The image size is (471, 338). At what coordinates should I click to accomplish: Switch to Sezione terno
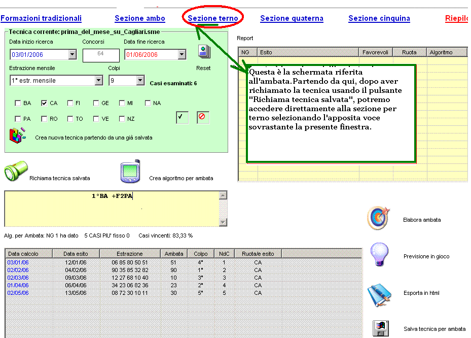(x=213, y=18)
